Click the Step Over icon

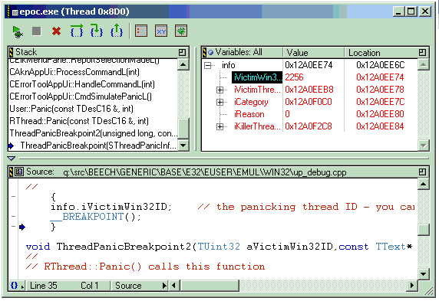77,31
